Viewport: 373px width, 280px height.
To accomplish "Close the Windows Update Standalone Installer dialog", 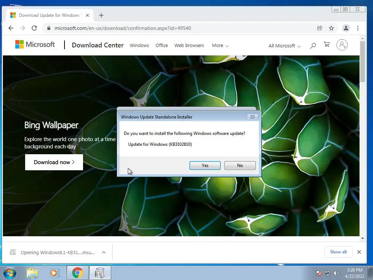I will (x=252, y=117).
